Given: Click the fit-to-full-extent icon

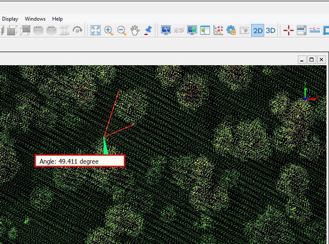Looking at the screenshot, I should pos(96,30).
